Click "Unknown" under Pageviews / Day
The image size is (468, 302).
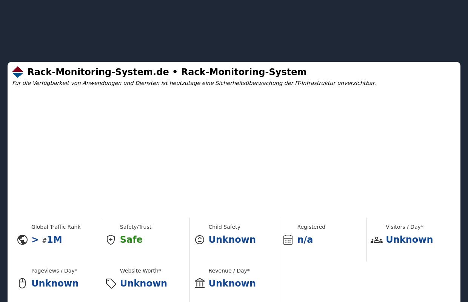[55, 283]
